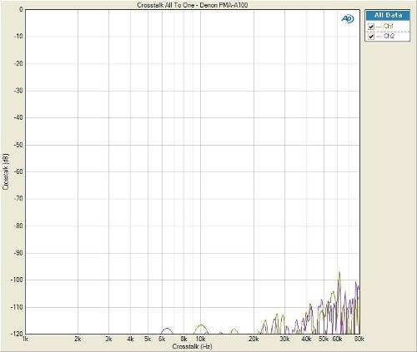
Task: Click the AP logo on the graph
Action: point(348,19)
